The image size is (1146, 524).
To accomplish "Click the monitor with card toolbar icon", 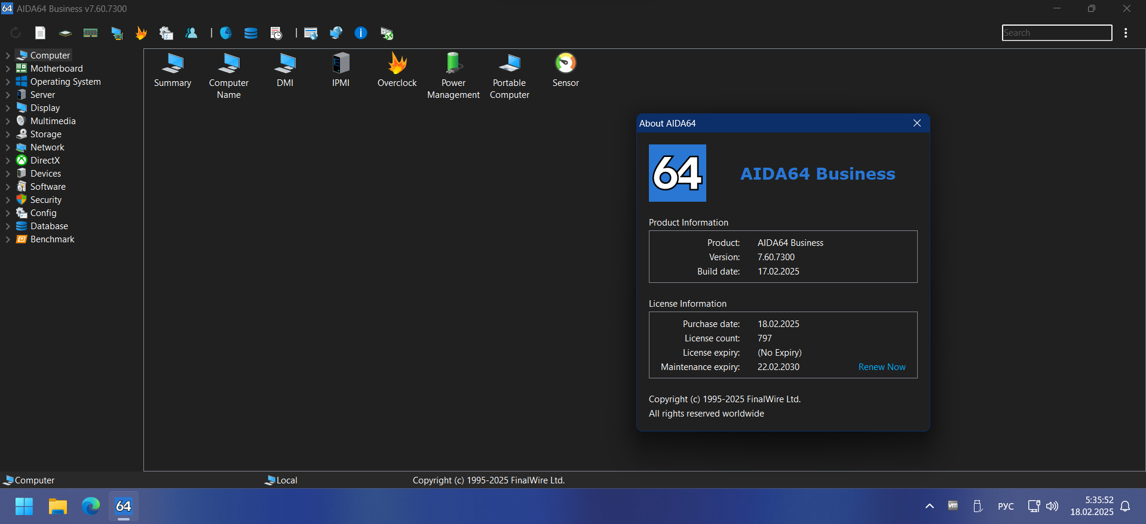I will [x=117, y=33].
